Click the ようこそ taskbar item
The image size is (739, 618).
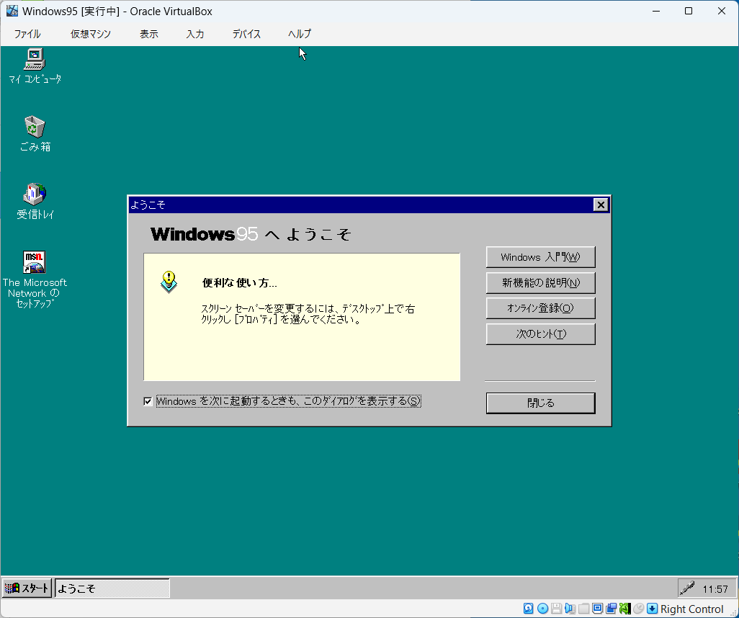click(x=112, y=588)
